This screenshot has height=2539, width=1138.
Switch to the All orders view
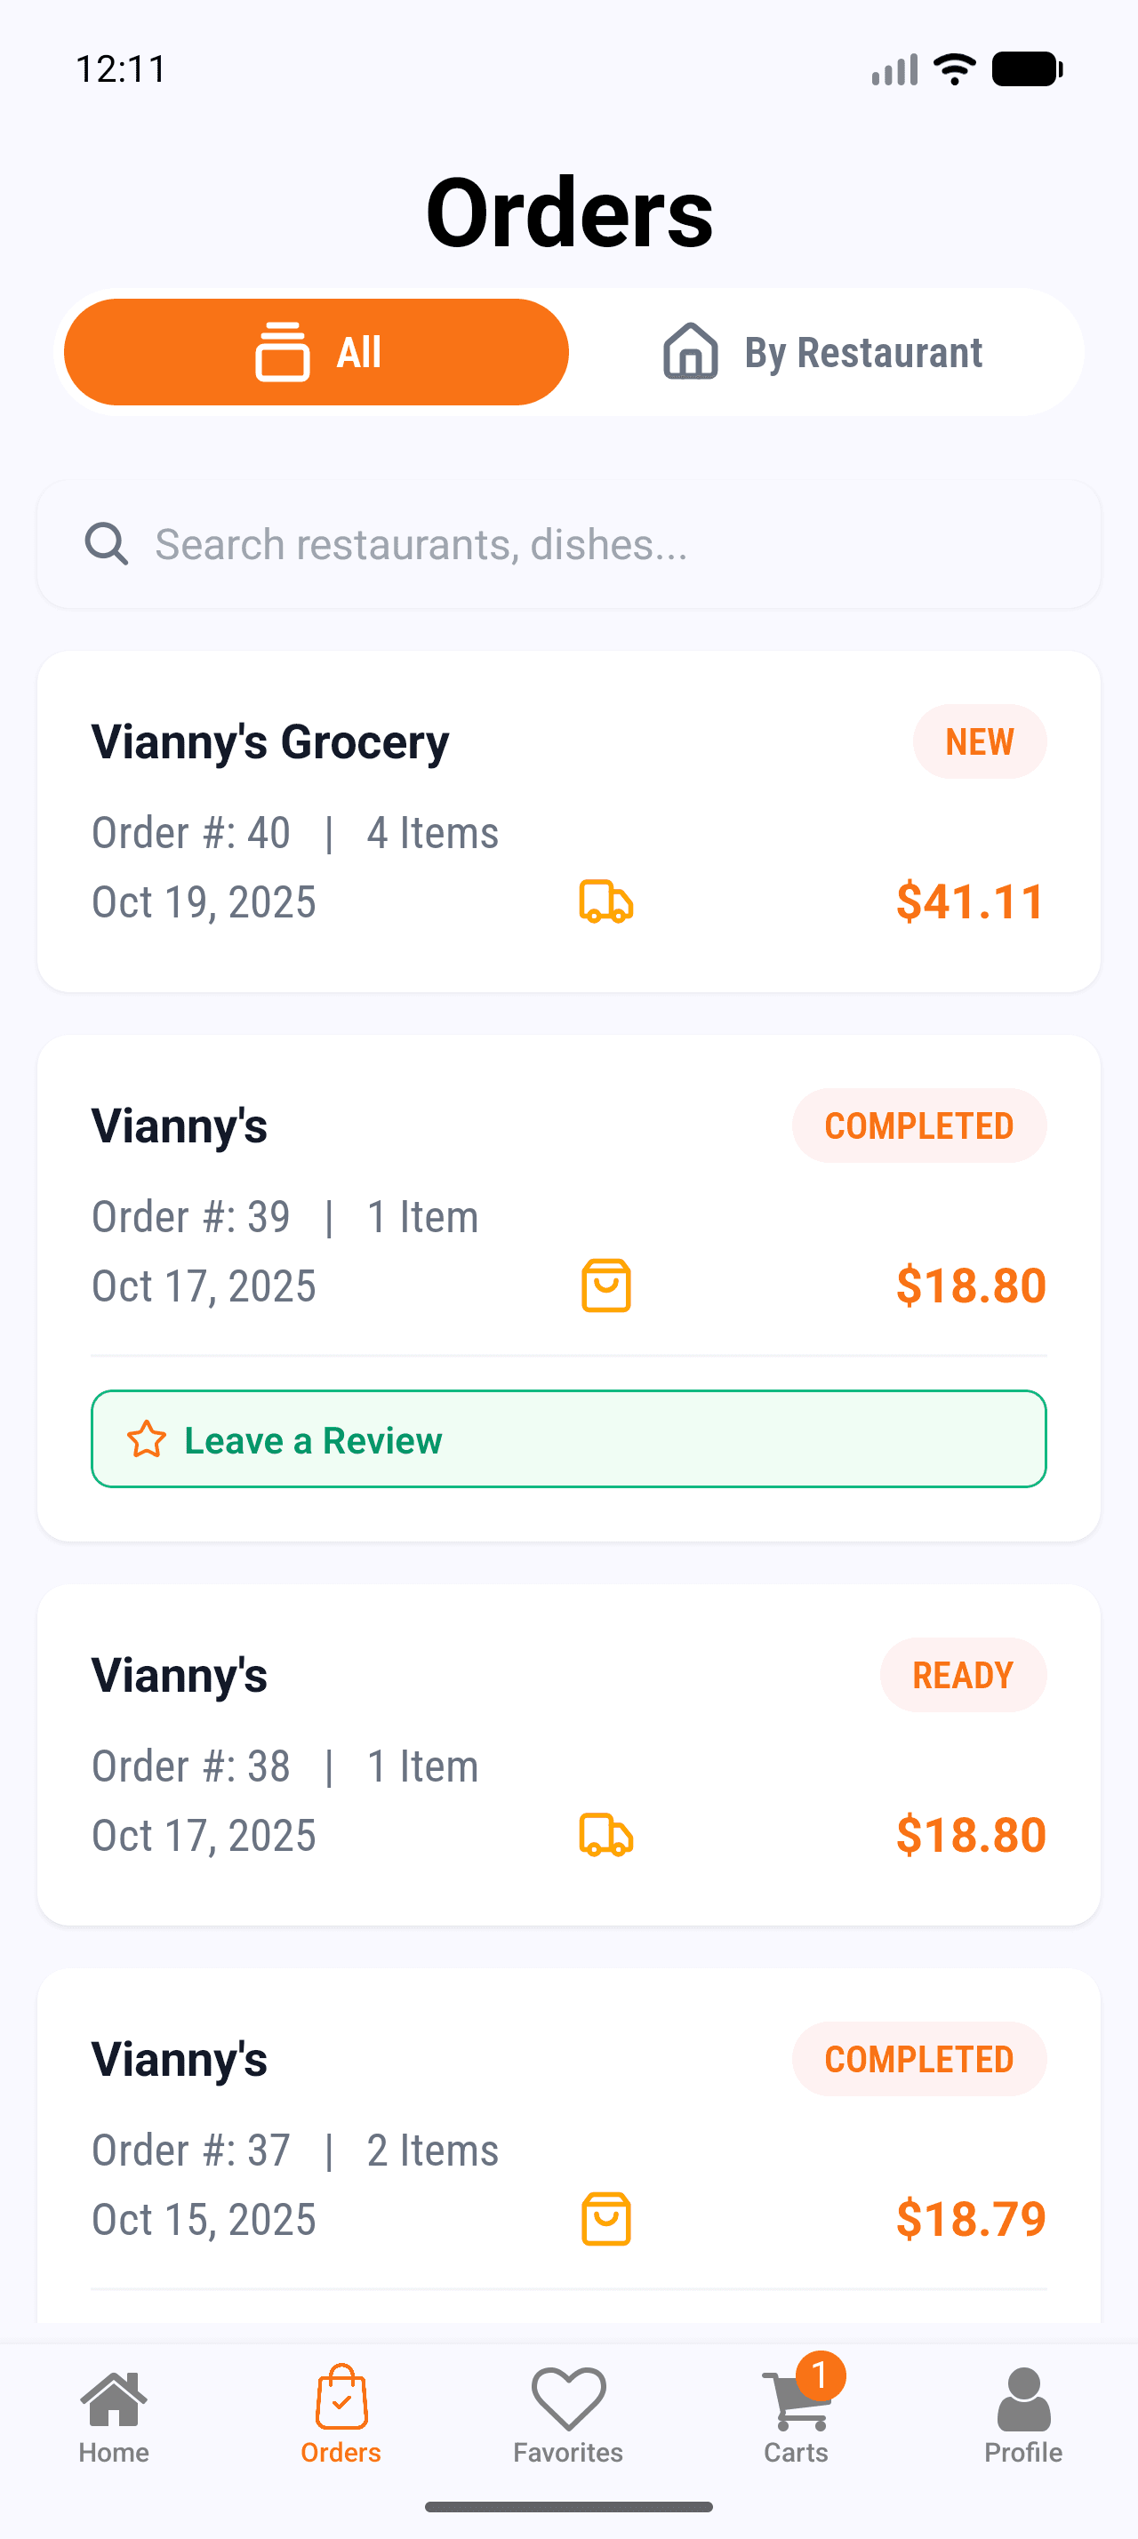pyautogui.click(x=317, y=352)
